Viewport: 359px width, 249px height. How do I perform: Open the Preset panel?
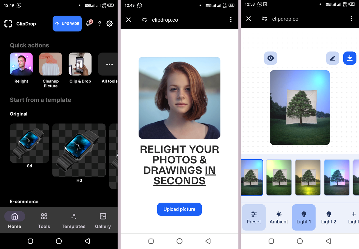(x=254, y=217)
